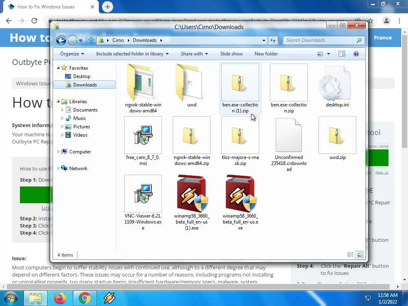Click Downloads in the address breadcrumb
The width and height of the screenshot is (408, 306).
point(145,40)
